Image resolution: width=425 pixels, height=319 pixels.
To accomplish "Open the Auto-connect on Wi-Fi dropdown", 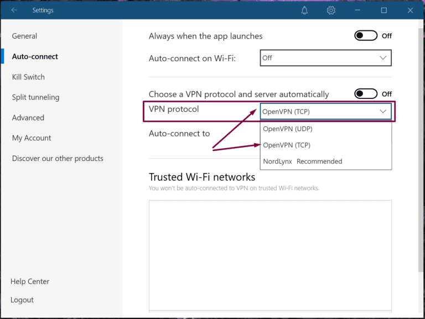I will click(325, 58).
